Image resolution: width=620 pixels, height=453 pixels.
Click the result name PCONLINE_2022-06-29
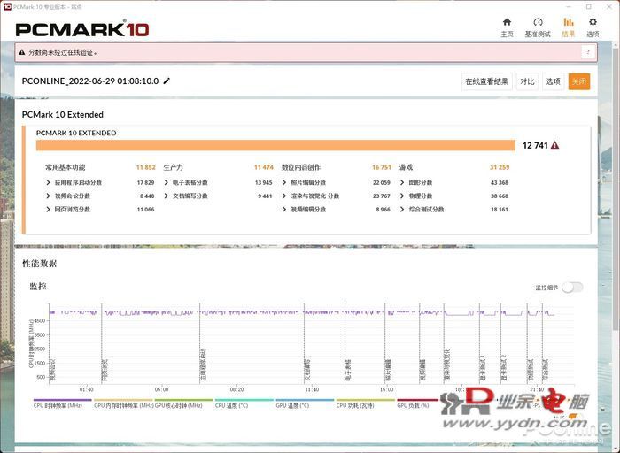[x=90, y=81]
